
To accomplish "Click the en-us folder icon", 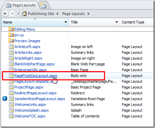I will (x=11, y=35).
